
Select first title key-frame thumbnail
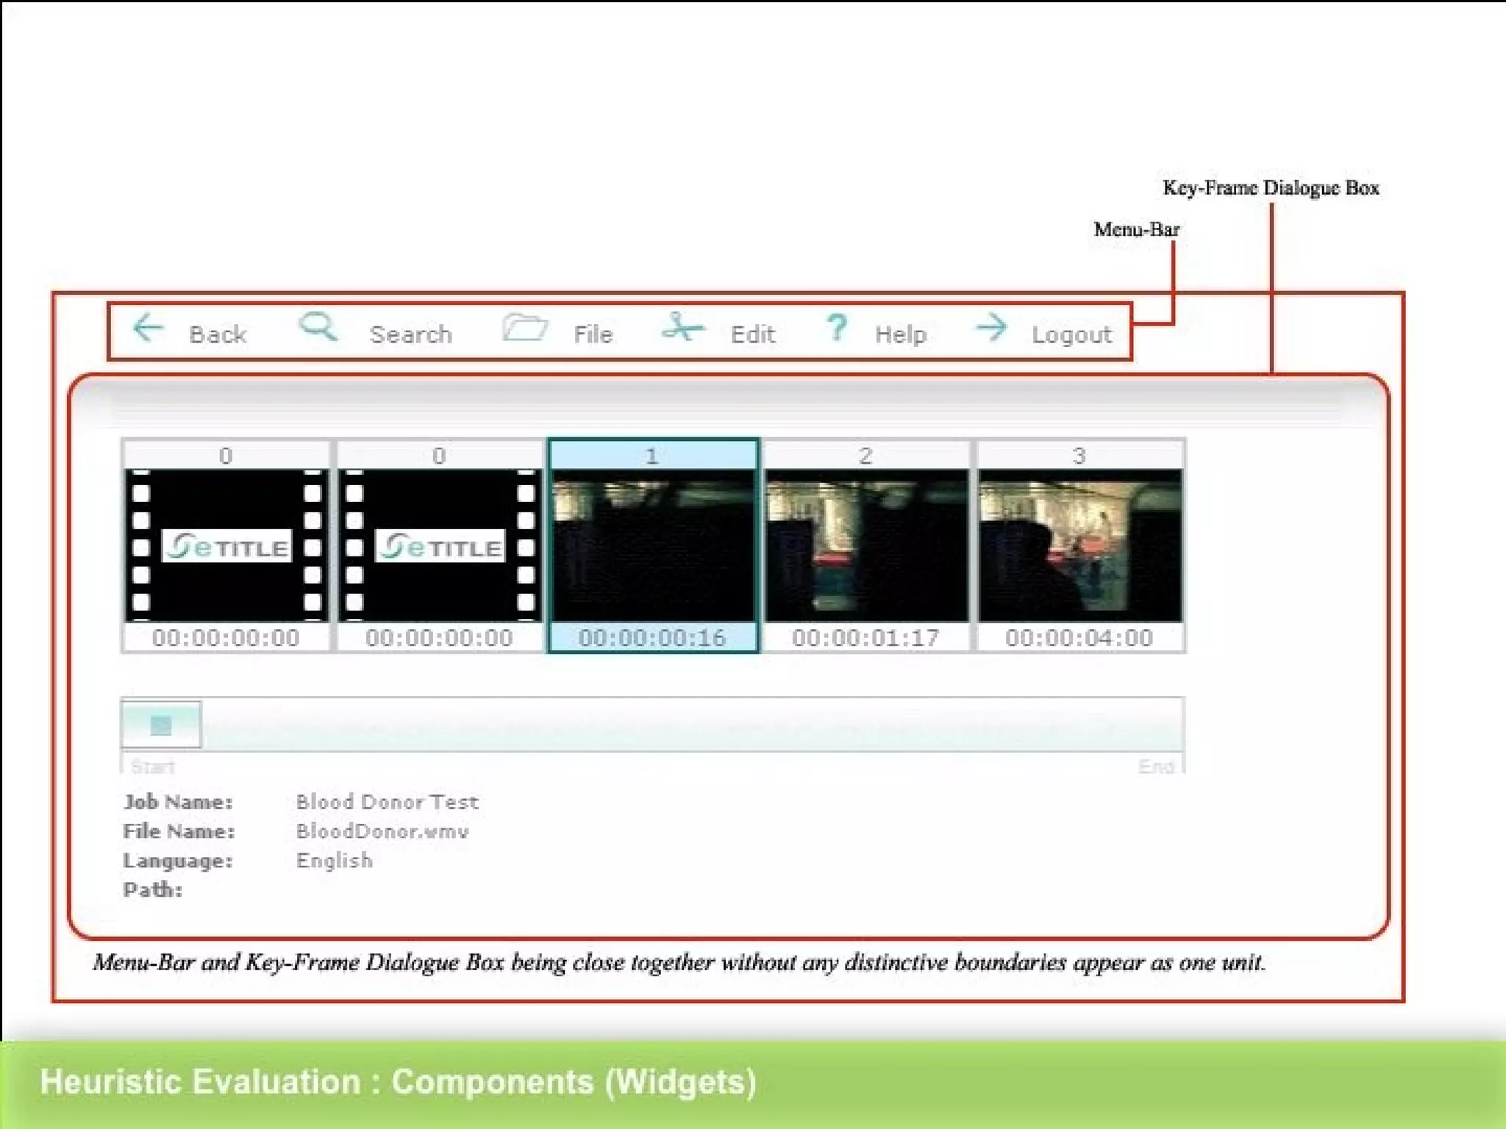point(226,546)
